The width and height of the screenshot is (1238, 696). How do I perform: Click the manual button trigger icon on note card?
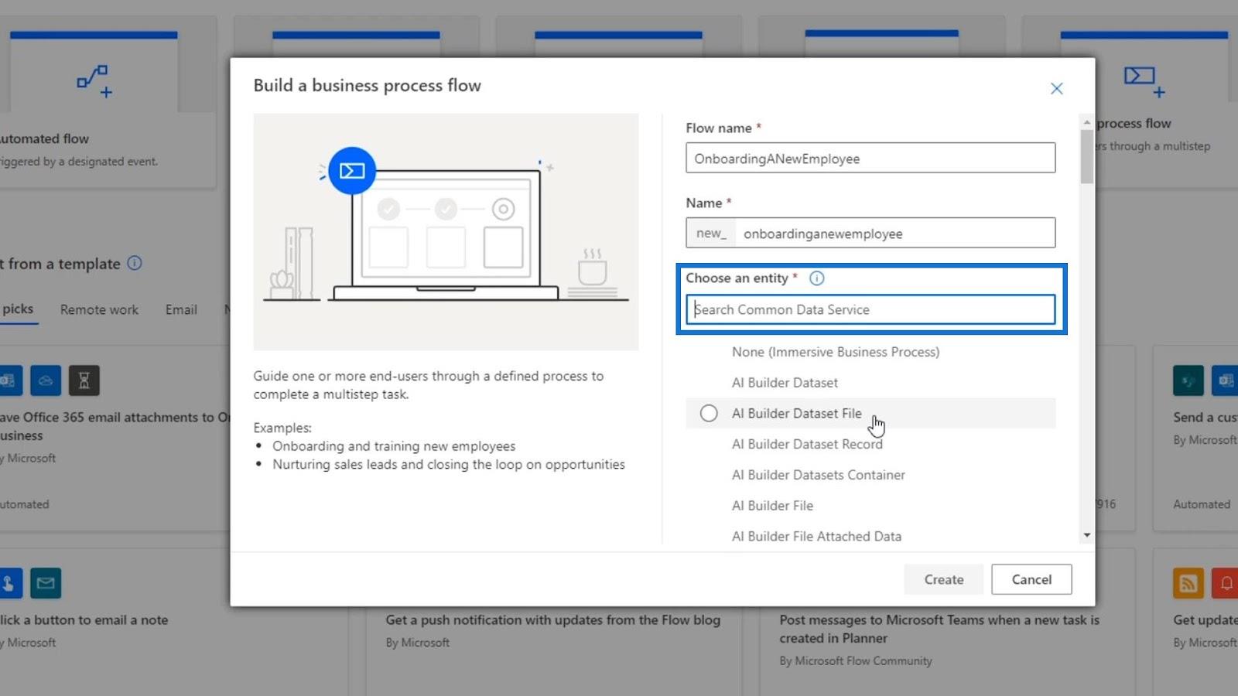click(10, 583)
